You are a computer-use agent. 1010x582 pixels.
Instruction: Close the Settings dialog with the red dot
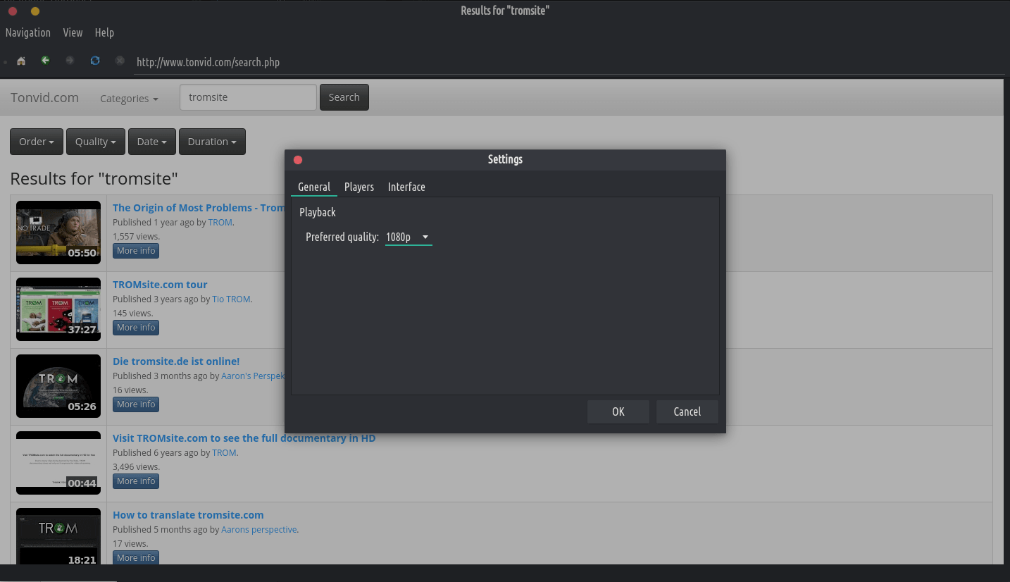click(298, 160)
